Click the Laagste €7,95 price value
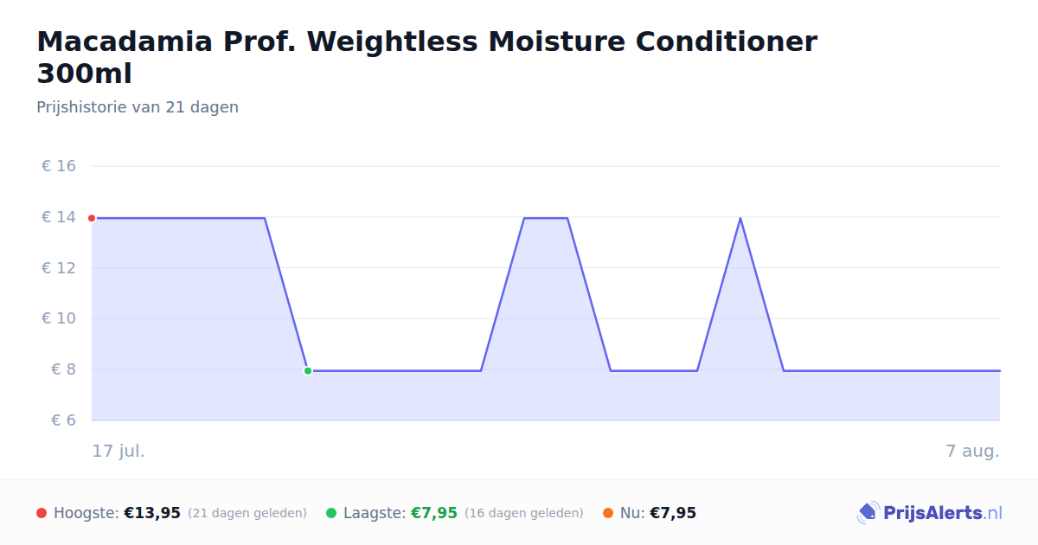 [434, 513]
